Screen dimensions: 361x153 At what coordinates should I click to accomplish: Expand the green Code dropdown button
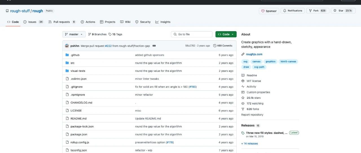(226, 34)
